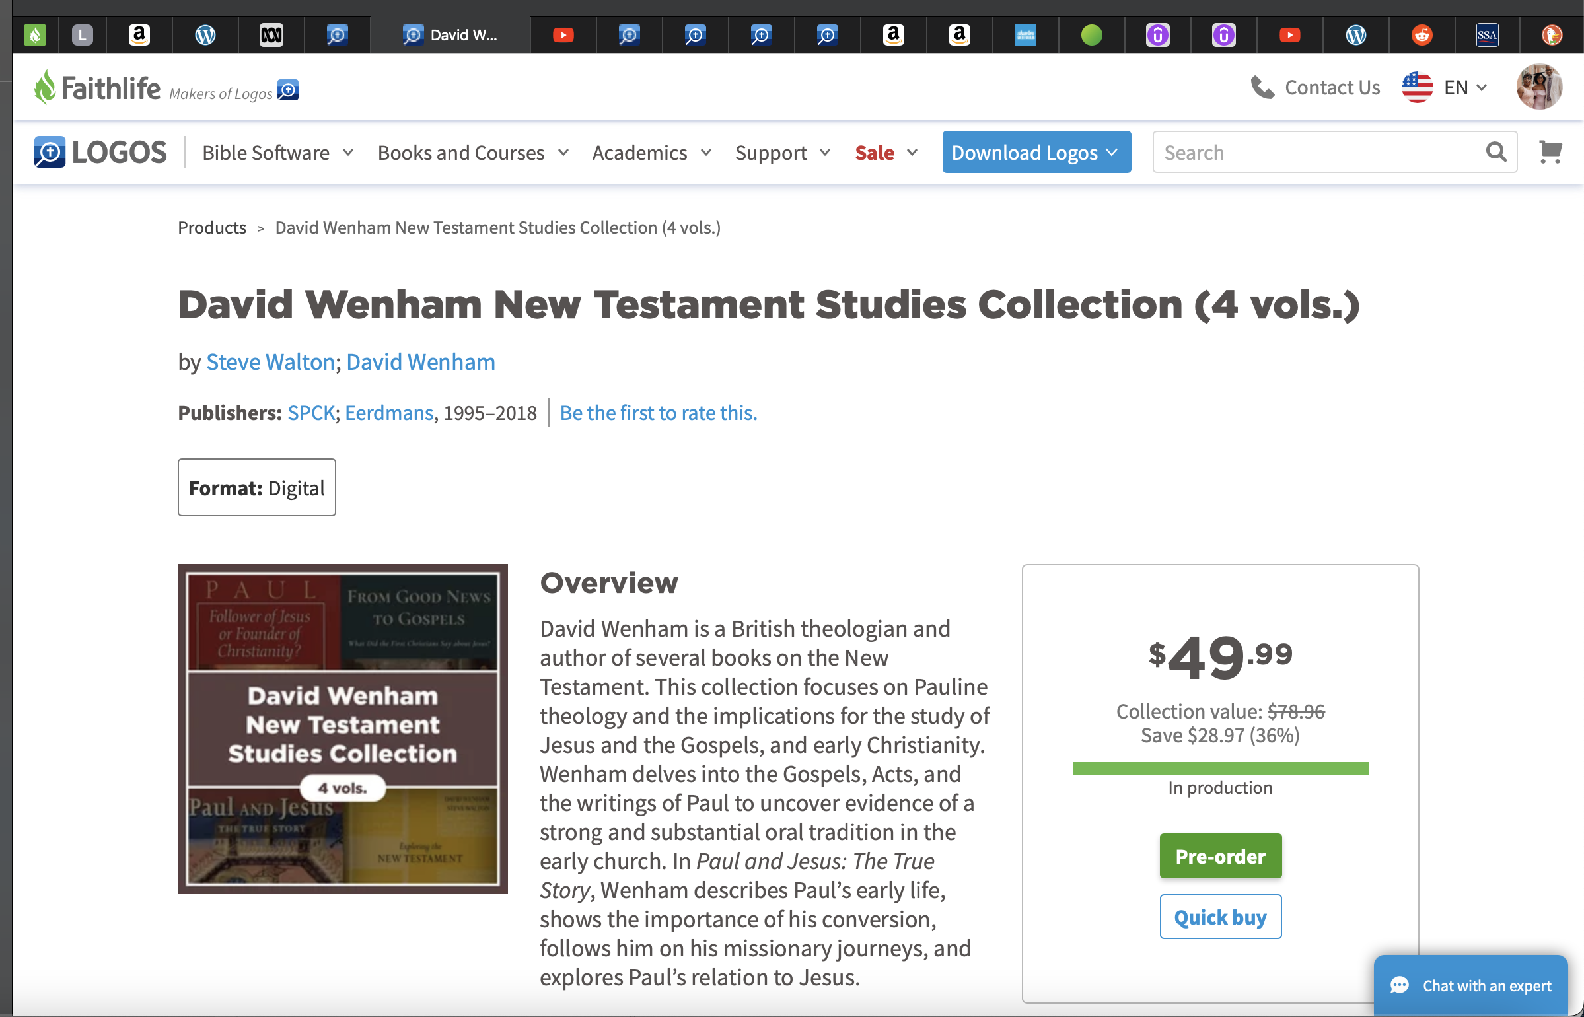Viewport: 1584px width, 1017px height.
Task: Expand the Download Logos dropdown button
Action: [x=1036, y=152]
